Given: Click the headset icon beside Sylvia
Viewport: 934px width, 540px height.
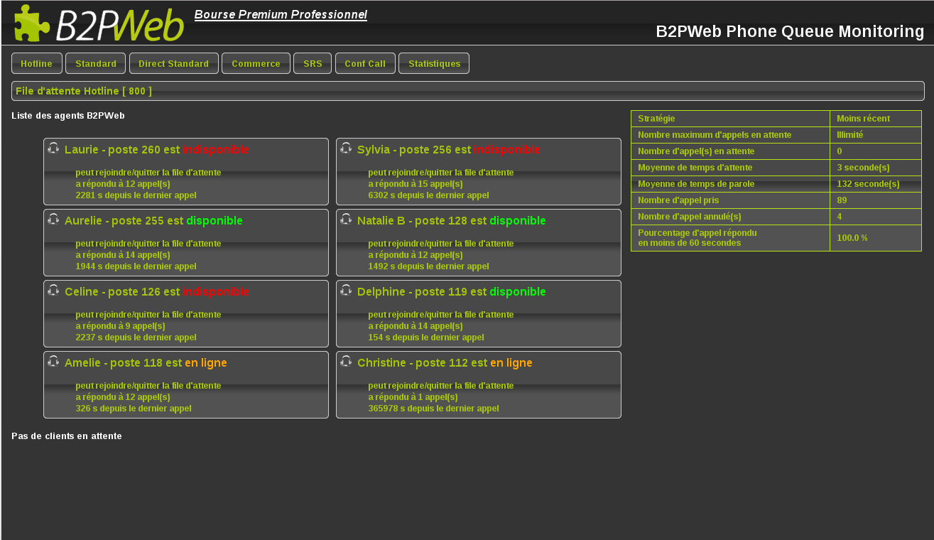Looking at the screenshot, I should (x=346, y=148).
